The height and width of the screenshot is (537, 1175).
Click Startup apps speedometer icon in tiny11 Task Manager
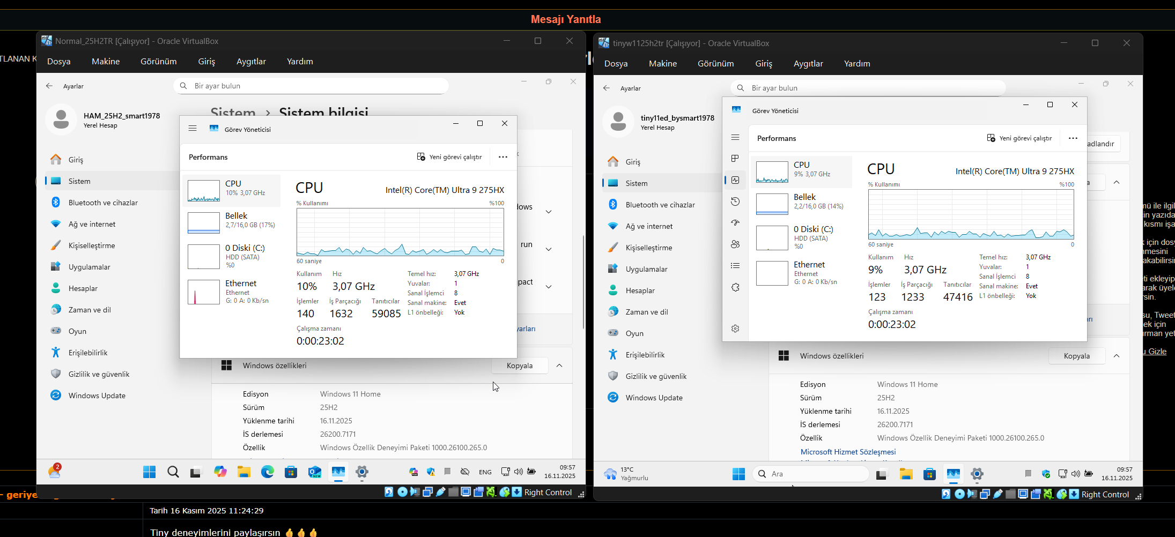[x=735, y=223]
